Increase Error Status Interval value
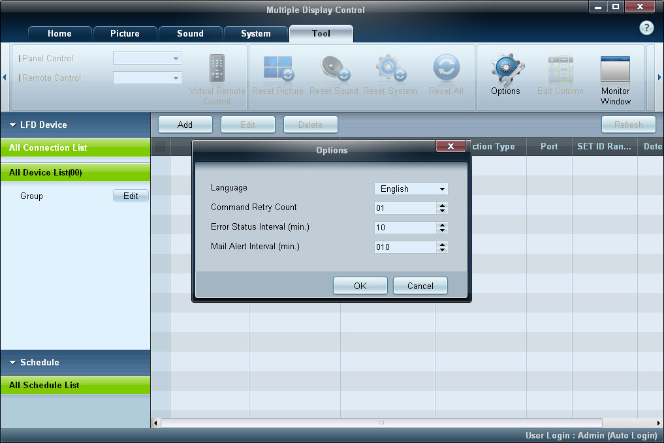 [x=443, y=224]
